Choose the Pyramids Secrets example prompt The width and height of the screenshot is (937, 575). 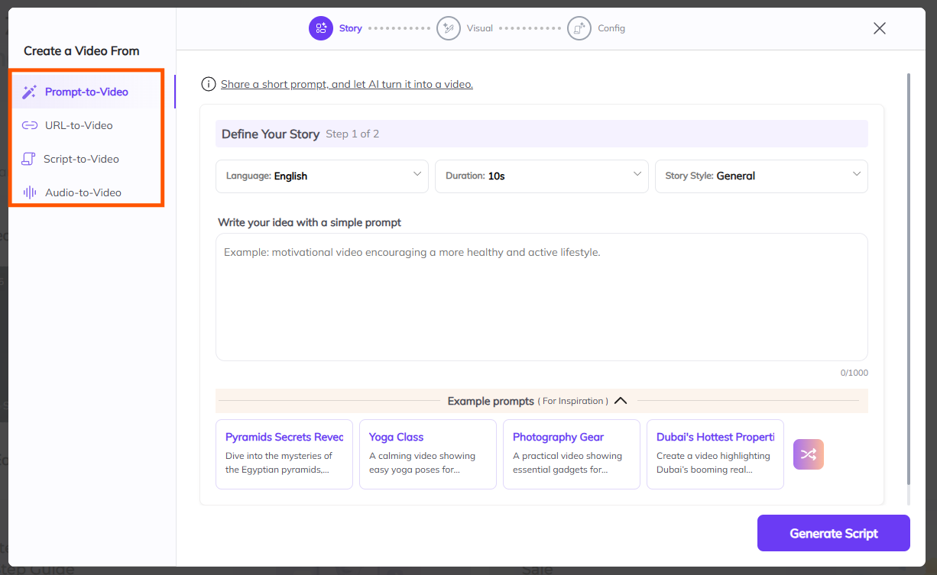284,454
